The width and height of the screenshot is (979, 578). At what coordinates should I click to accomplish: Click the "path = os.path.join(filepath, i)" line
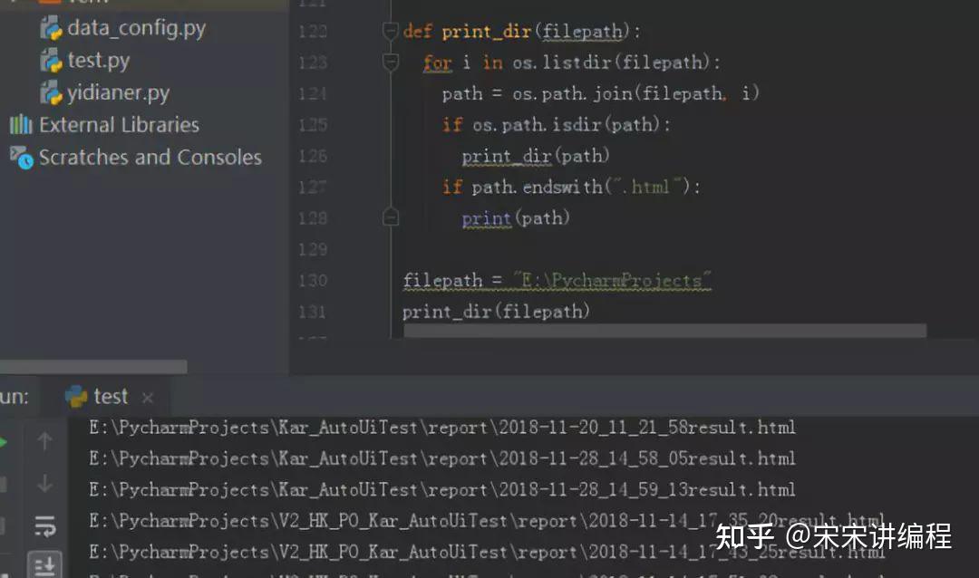601,93
